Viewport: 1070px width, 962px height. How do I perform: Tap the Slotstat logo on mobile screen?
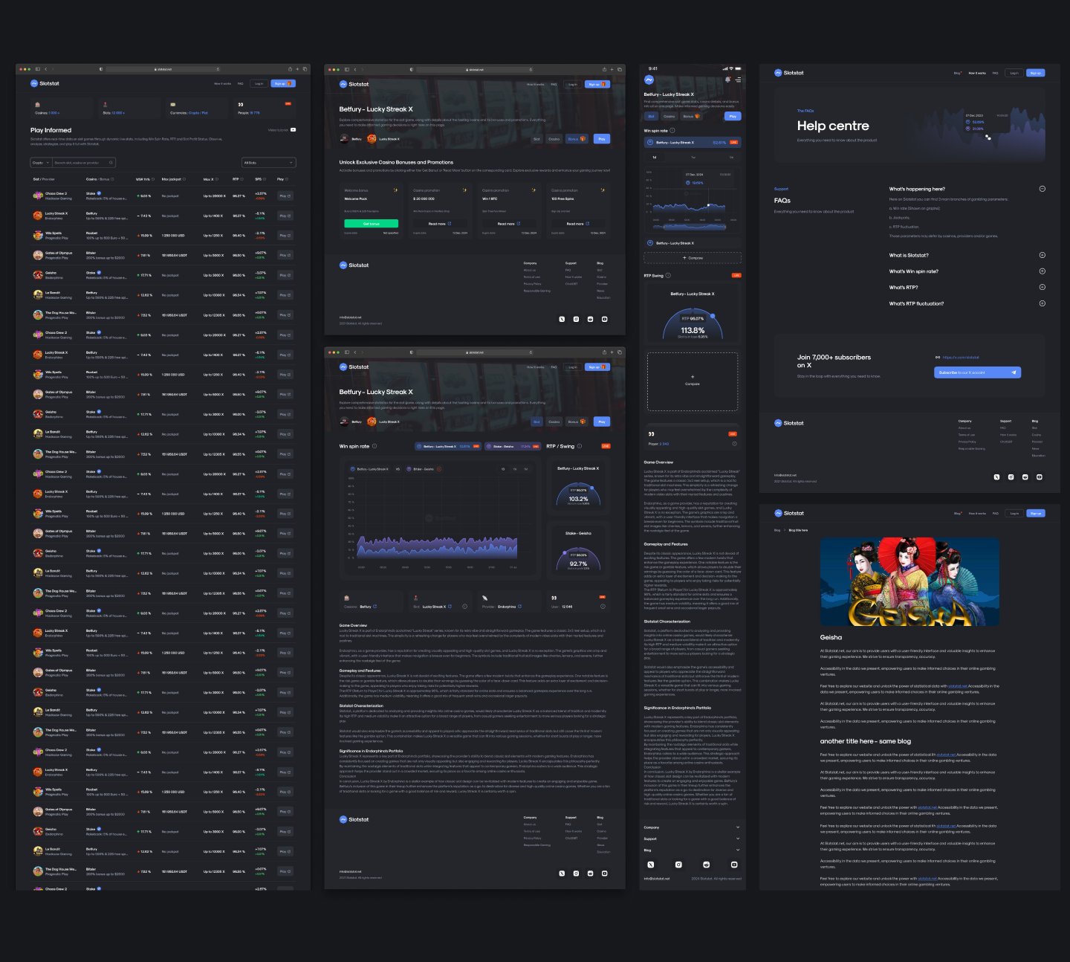click(x=649, y=80)
